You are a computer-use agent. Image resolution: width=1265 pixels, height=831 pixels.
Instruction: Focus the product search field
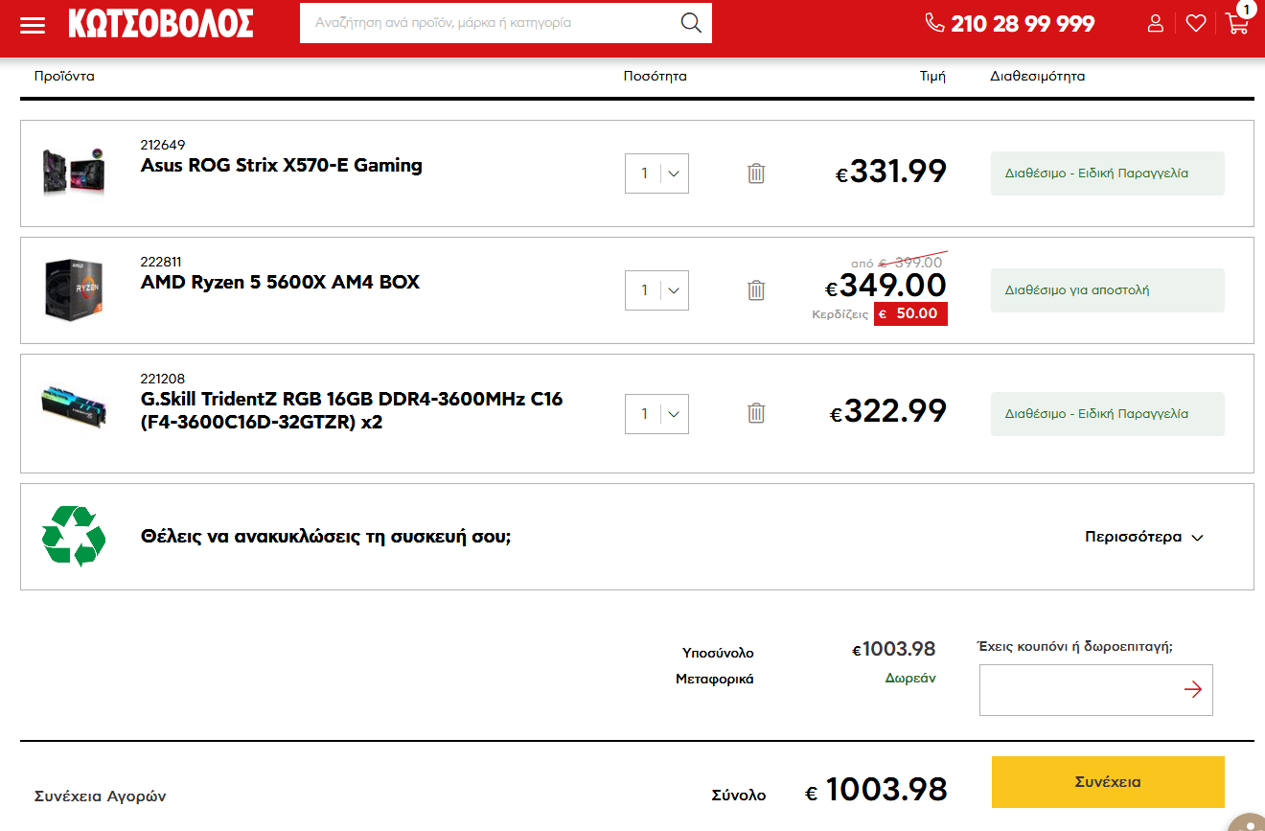tap(492, 23)
